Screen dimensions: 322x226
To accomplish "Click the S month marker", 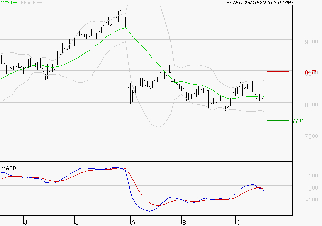I will pos(184,223).
